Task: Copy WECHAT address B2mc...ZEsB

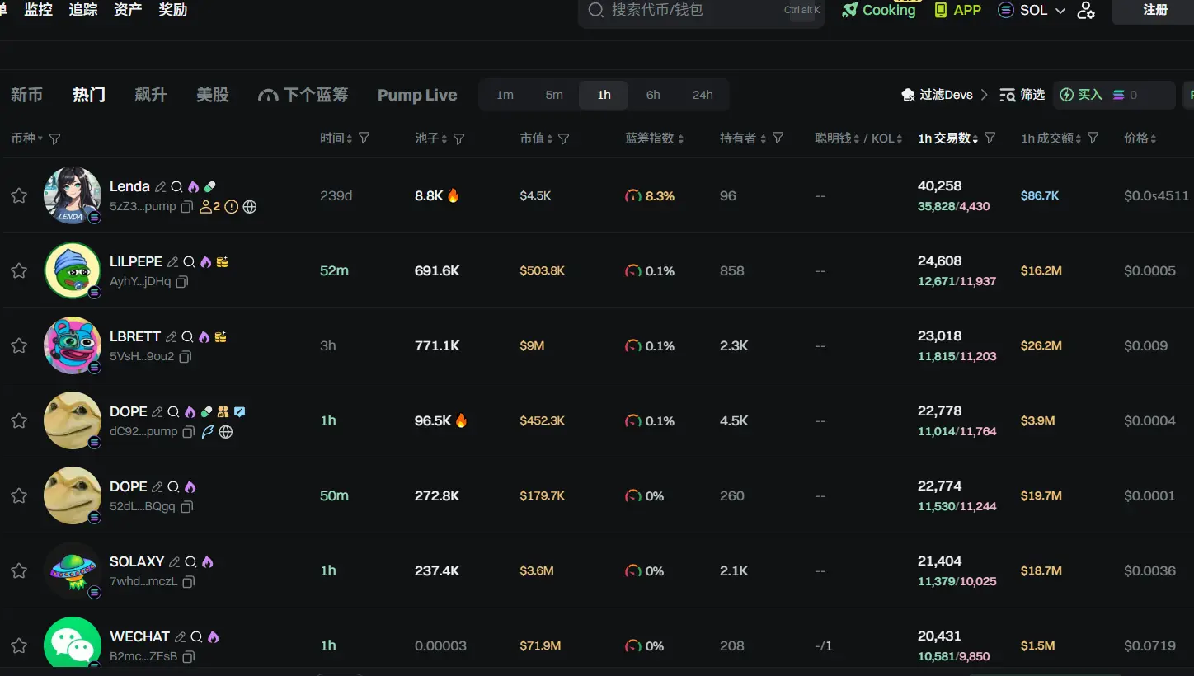Action: pyautogui.click(x=188, y=657)
